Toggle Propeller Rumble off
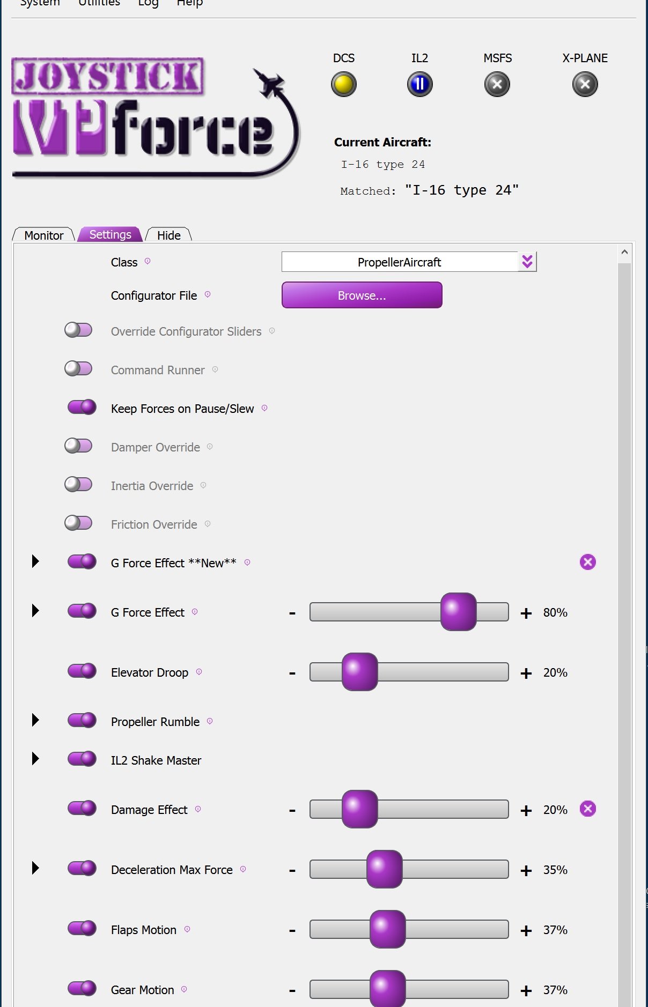Viewport: 648px width, 1007px height. (82, 721)
